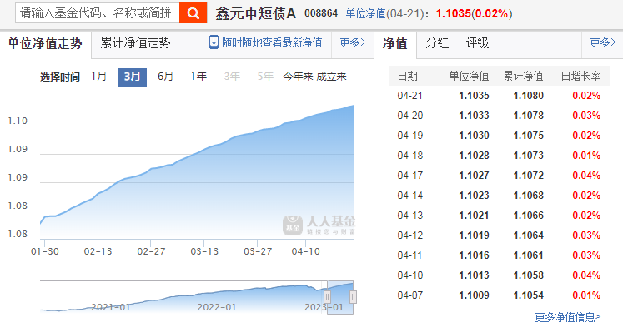Click unit net value 1.1016 for 04-11
Image resolution: width=623 pixels, height=327 pixels.
[x=474, y=255]
